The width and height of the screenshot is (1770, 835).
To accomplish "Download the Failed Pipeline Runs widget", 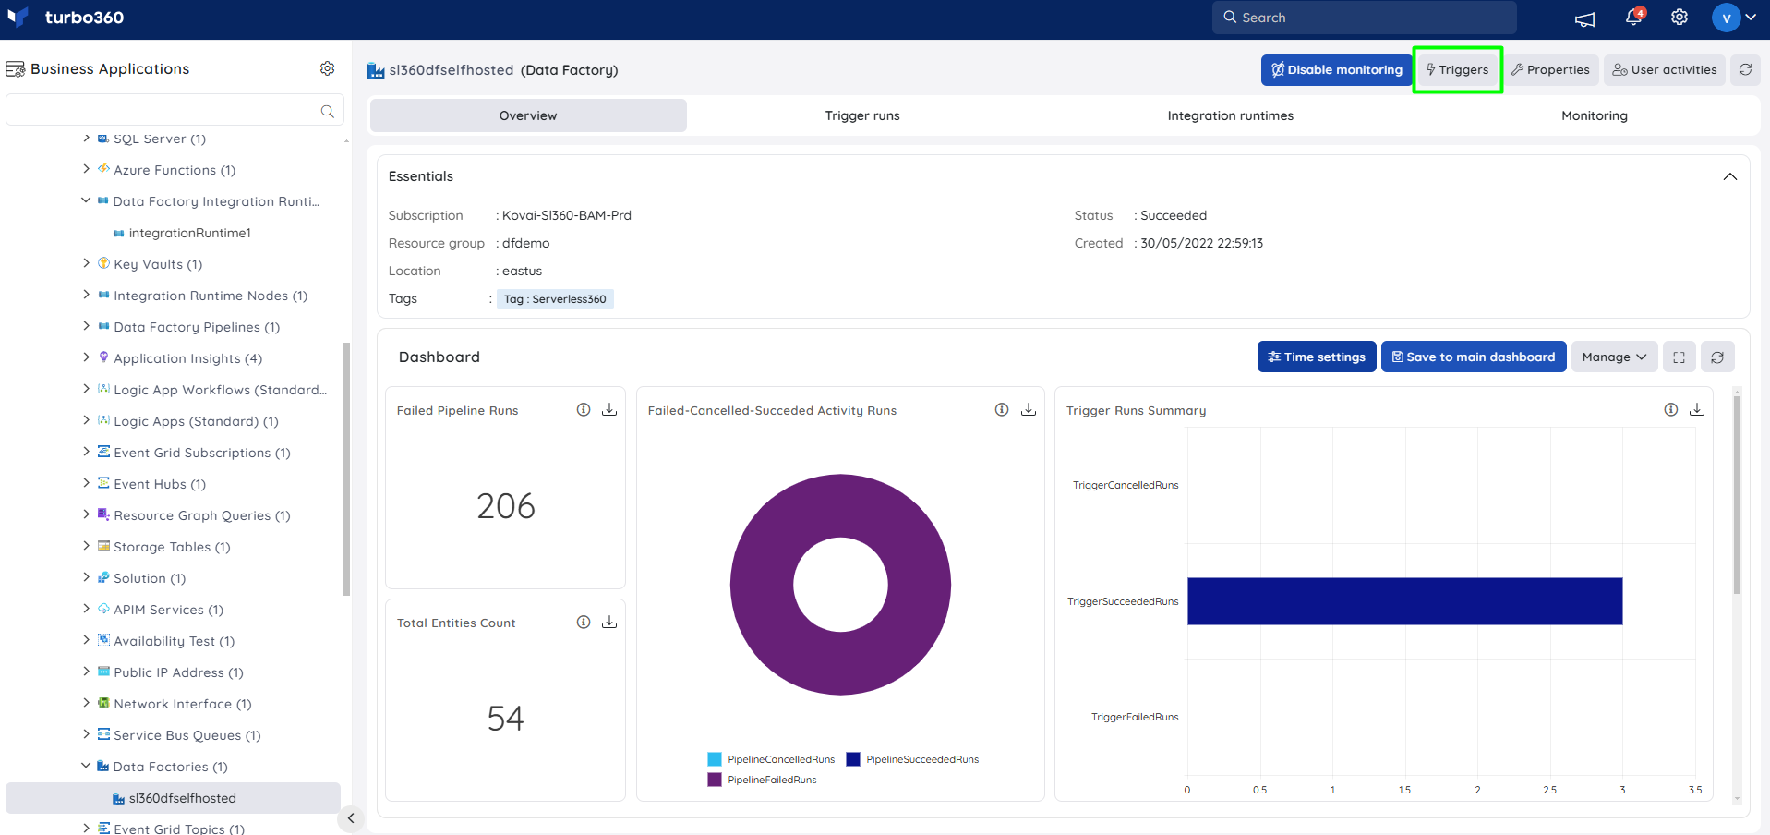I will coord(609,410).
